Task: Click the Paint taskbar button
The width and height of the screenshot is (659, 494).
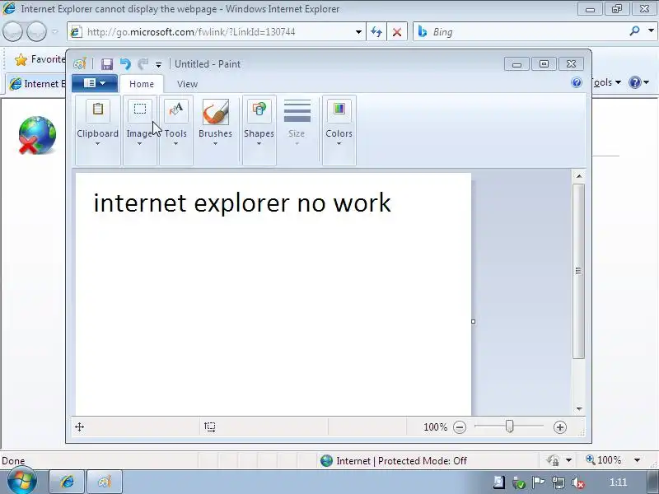Action: (105, 482)
